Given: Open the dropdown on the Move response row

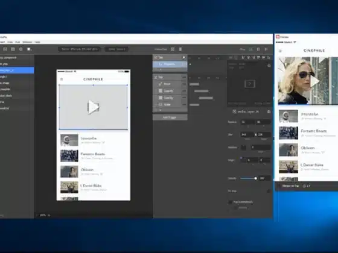Looking at the screenshot, I should pos(184,84).
